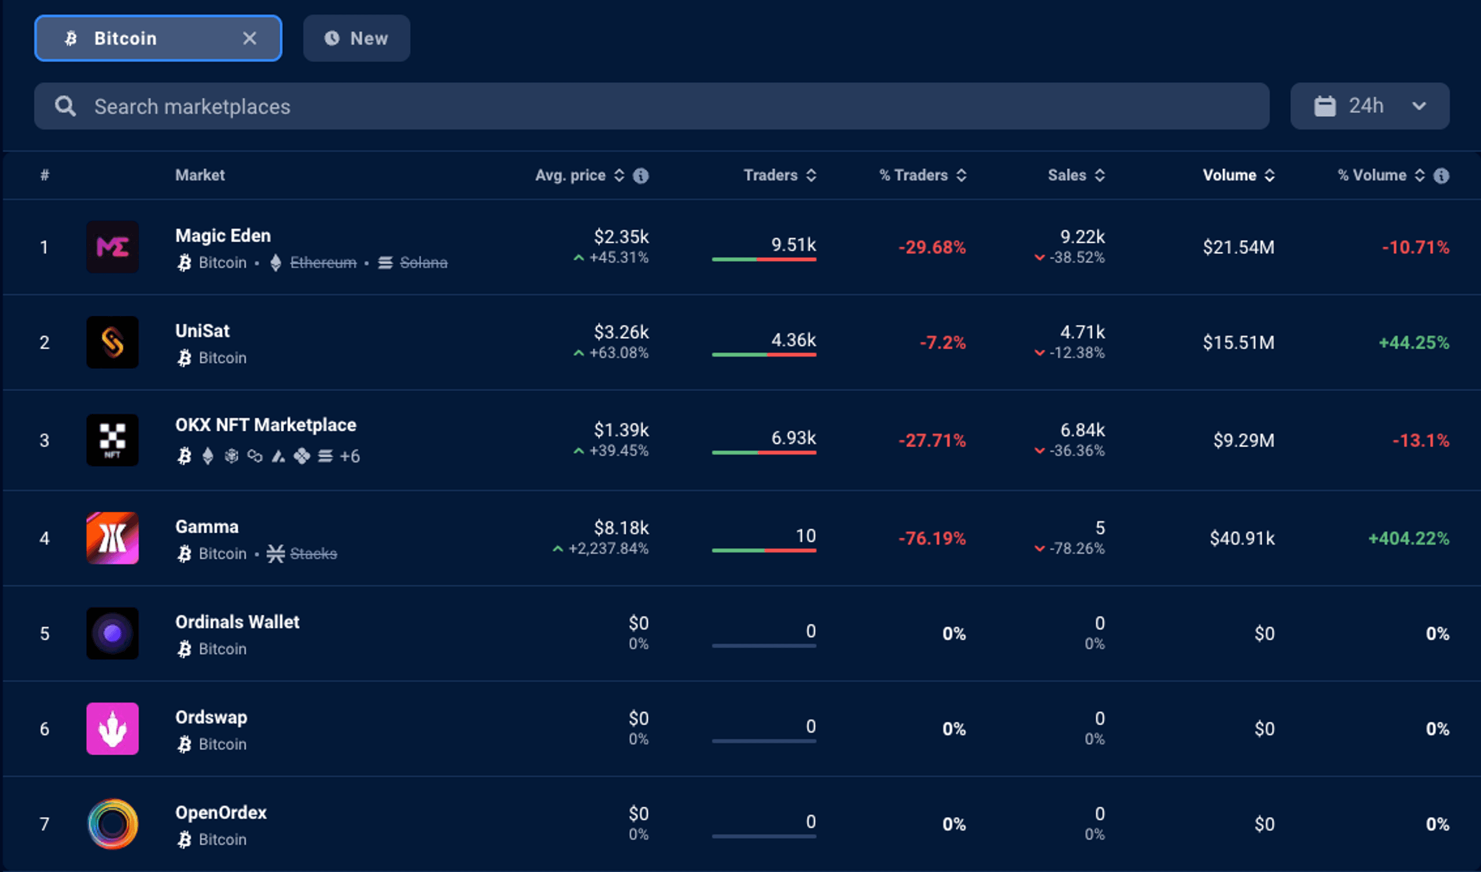The height and width of the screenshot is (872, 1481).
Task: Remove the Bitcoin filter with the X icon
Action: (250, 38)
